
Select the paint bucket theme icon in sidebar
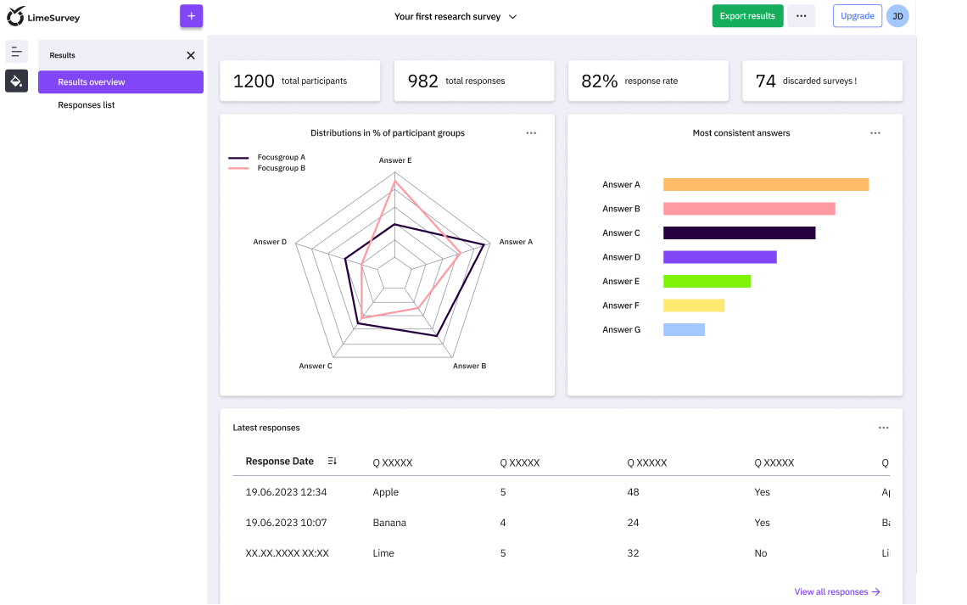16,81
